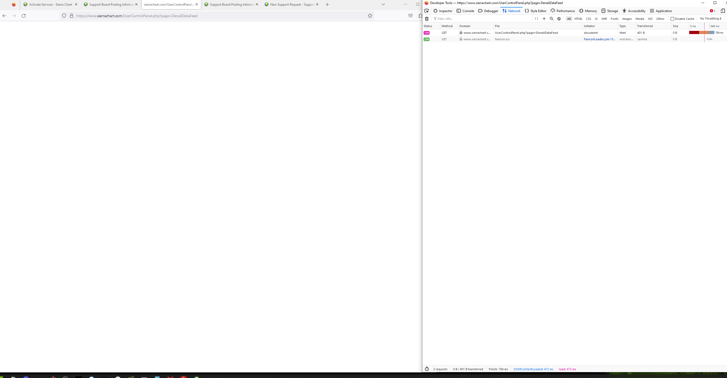Switch to the Console panel tab
This screenshot has height=378, width=727.
465,11
